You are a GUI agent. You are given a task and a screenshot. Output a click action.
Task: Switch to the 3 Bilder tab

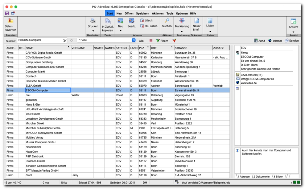click(x=278, y=177)
